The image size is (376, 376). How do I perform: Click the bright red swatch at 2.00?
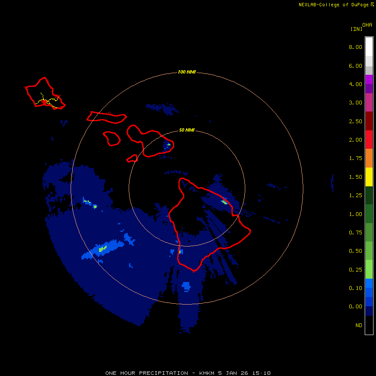pyautogui.click(x=369, y=140)
